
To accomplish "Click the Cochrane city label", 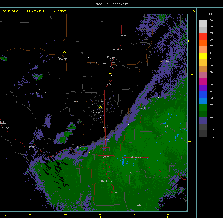I will coord(83,147).
